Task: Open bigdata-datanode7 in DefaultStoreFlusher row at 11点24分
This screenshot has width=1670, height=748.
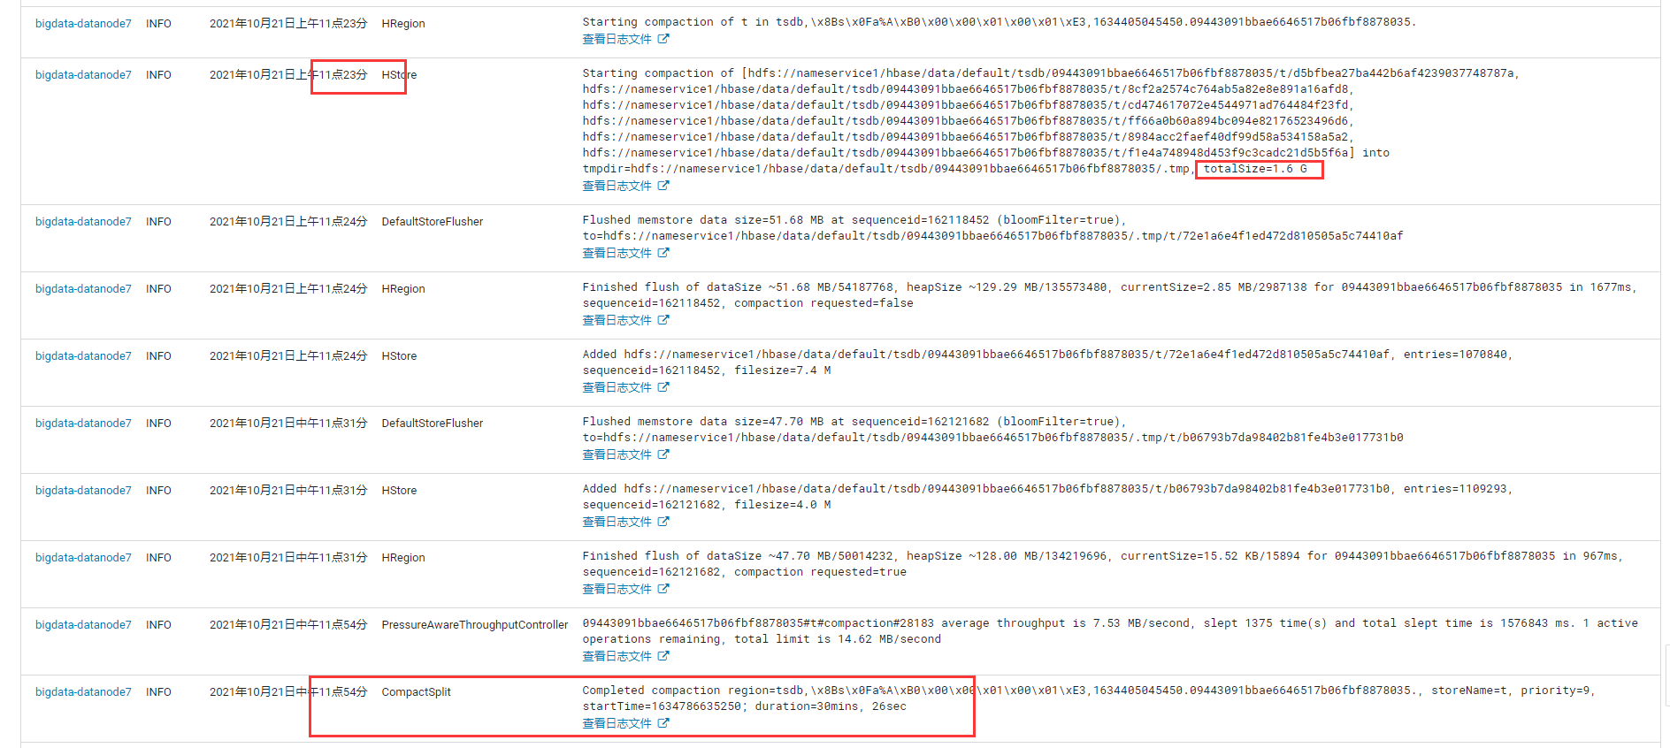Action: click(x=83, y=222)
